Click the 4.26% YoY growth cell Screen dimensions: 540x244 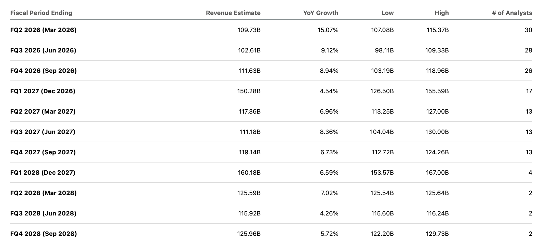pos(329,213)
